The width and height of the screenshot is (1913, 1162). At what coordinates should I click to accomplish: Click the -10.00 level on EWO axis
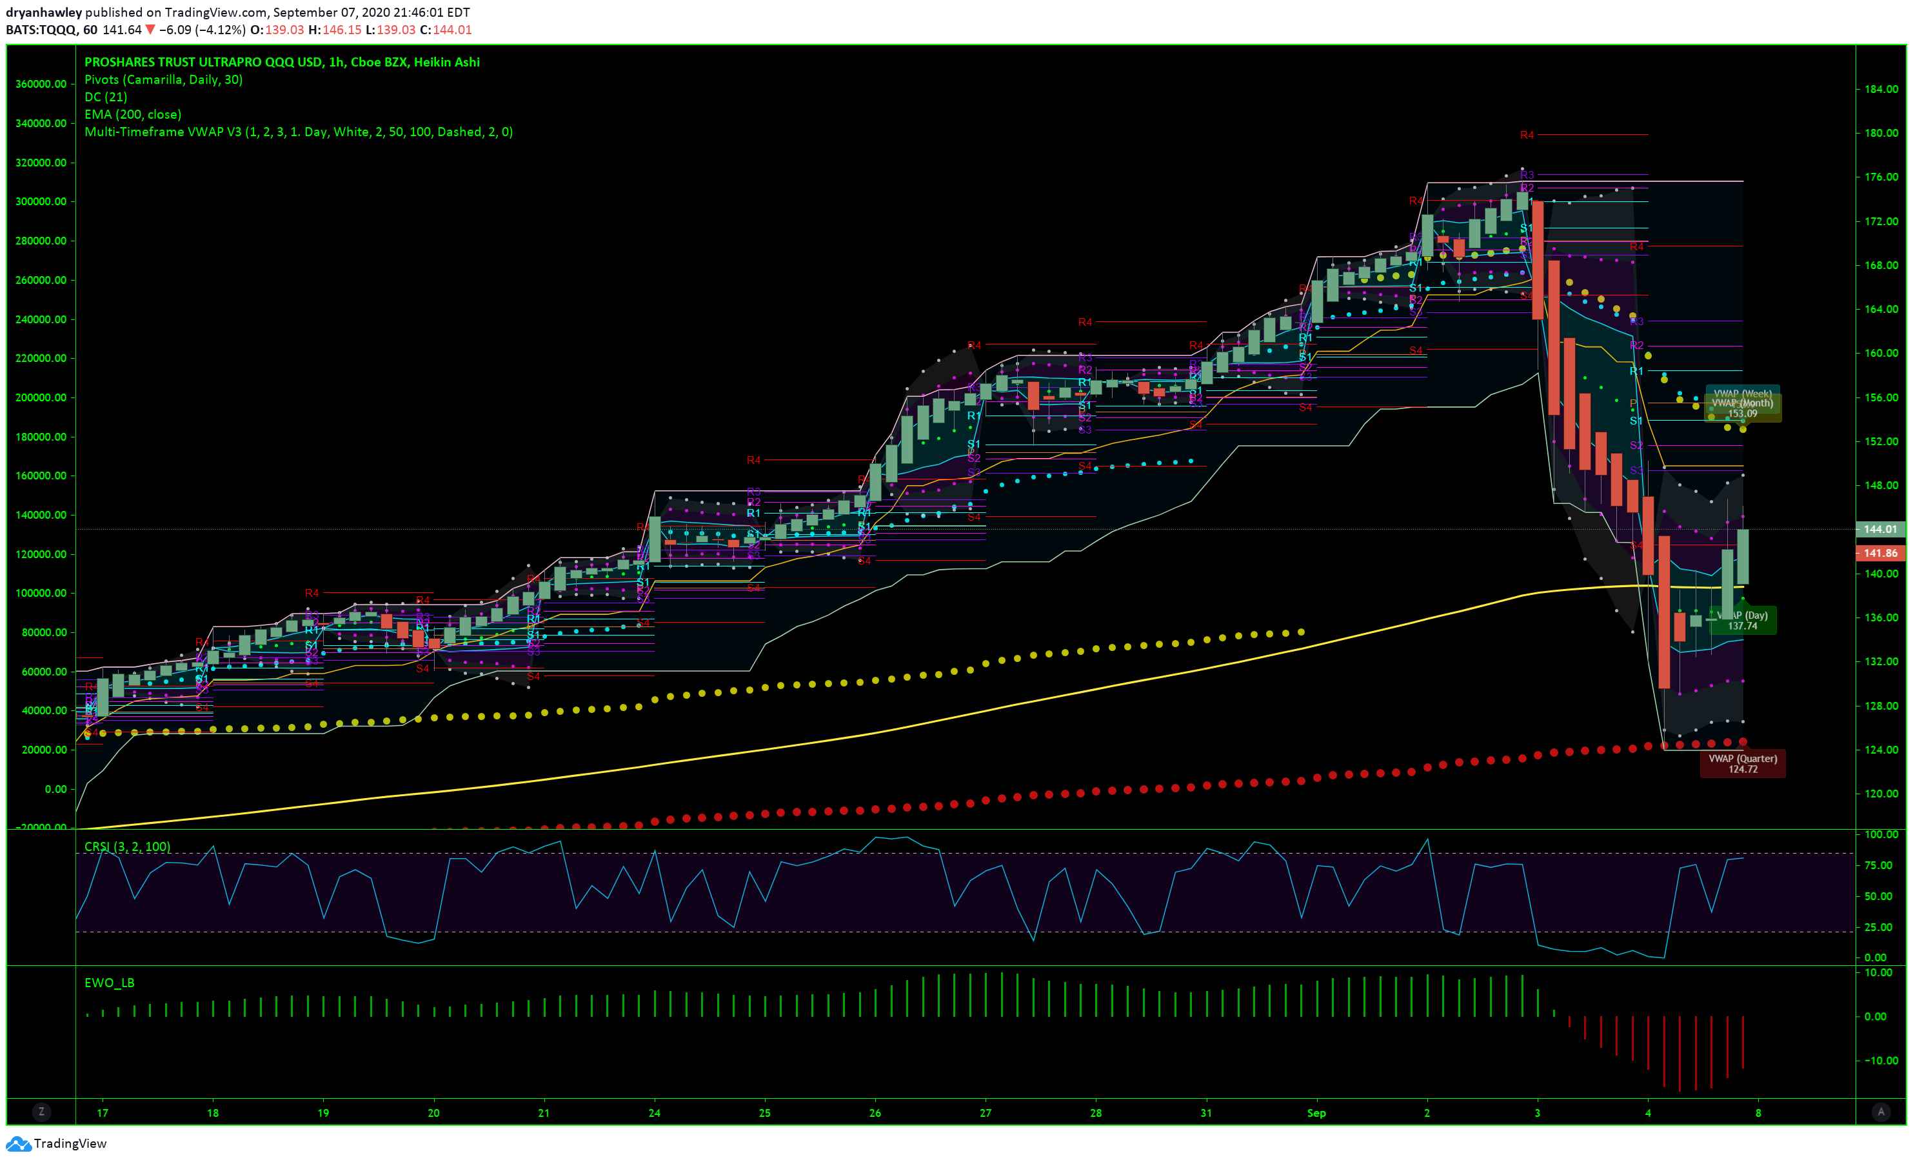(x=1881, y=1060)
